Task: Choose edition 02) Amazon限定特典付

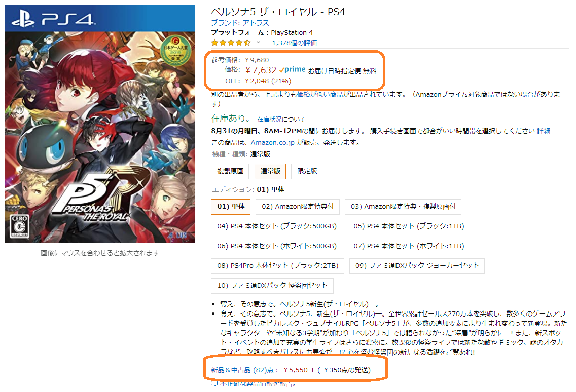Action: pos(298,207)
